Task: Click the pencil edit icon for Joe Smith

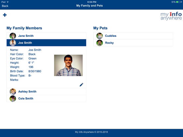Action: [81, 85]
